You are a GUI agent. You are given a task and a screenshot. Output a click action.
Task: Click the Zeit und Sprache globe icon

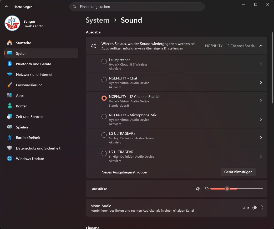tap(10, 116)
